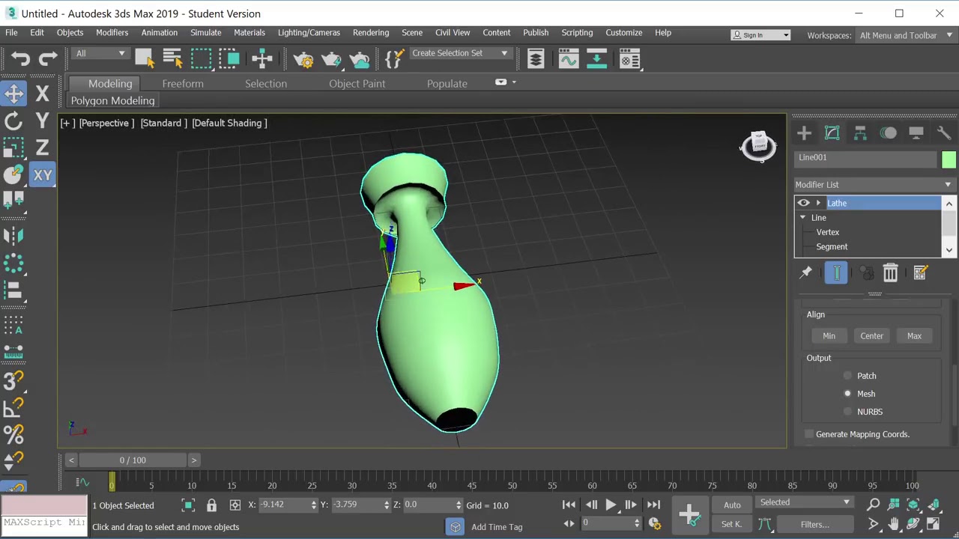Screen dimensions: 959x539
Task: Open Create Selection Set dropdown
Action: pos(460,53)
